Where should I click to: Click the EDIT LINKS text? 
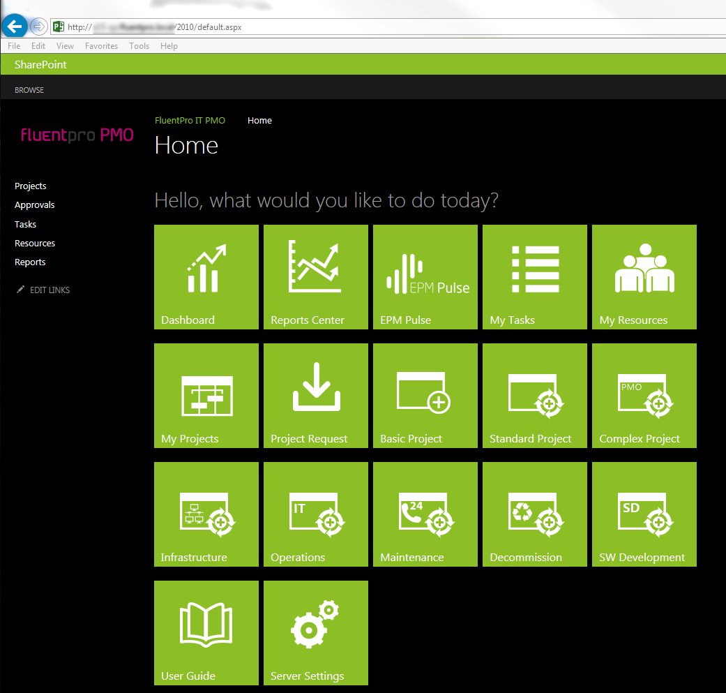click(x=50, y=290)
